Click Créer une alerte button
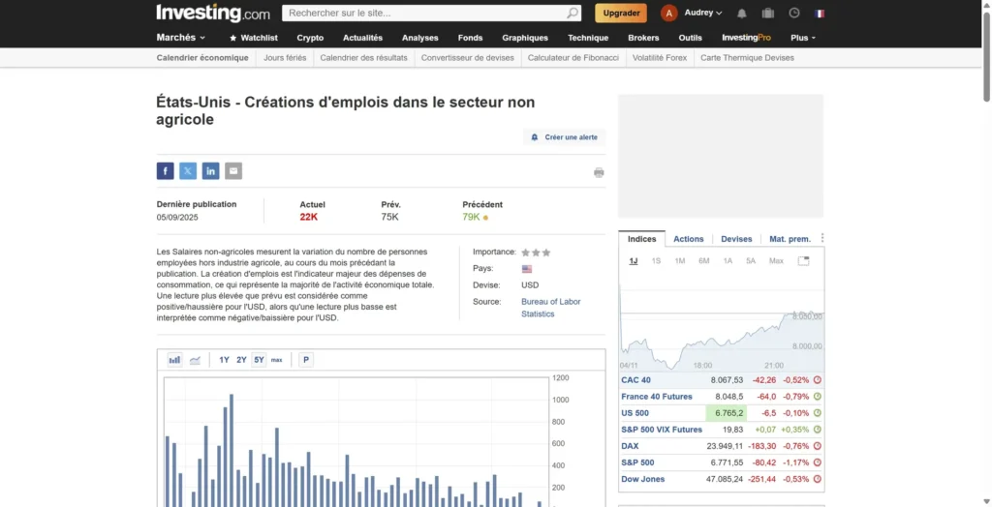Viewport: 992px width, 507px height. (x=565, y=137)
